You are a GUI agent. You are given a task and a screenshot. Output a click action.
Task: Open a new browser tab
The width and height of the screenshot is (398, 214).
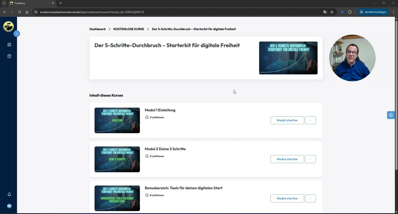(60, 3)
